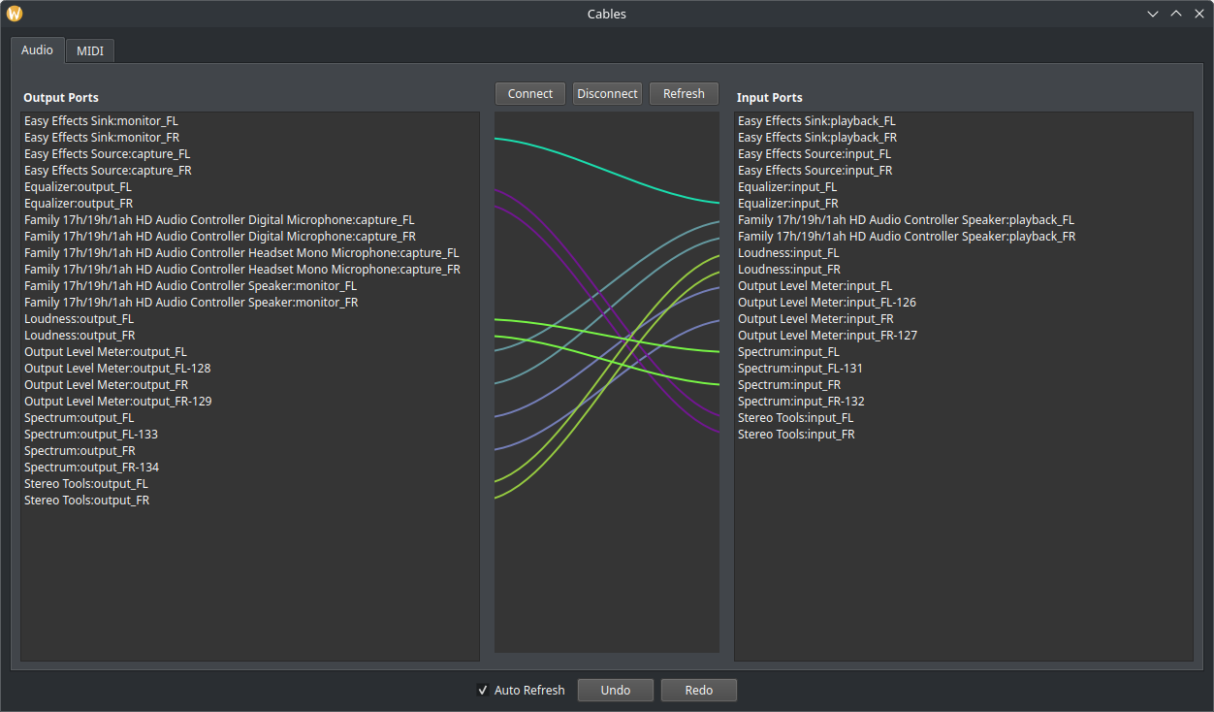This screenshot has height=712, width=1214.
Task: Select Spectrum:input_FR-132 input port
Action: point(800,402)
